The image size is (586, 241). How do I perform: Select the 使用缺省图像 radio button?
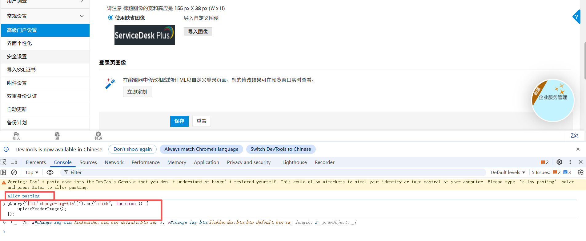point(111,17)
